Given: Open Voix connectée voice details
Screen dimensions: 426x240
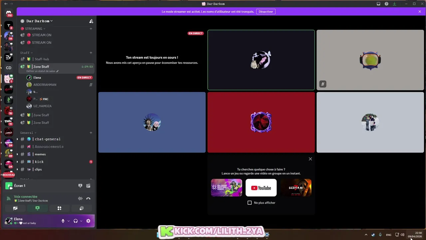Looking at the screenshot, I should [26, 197].
